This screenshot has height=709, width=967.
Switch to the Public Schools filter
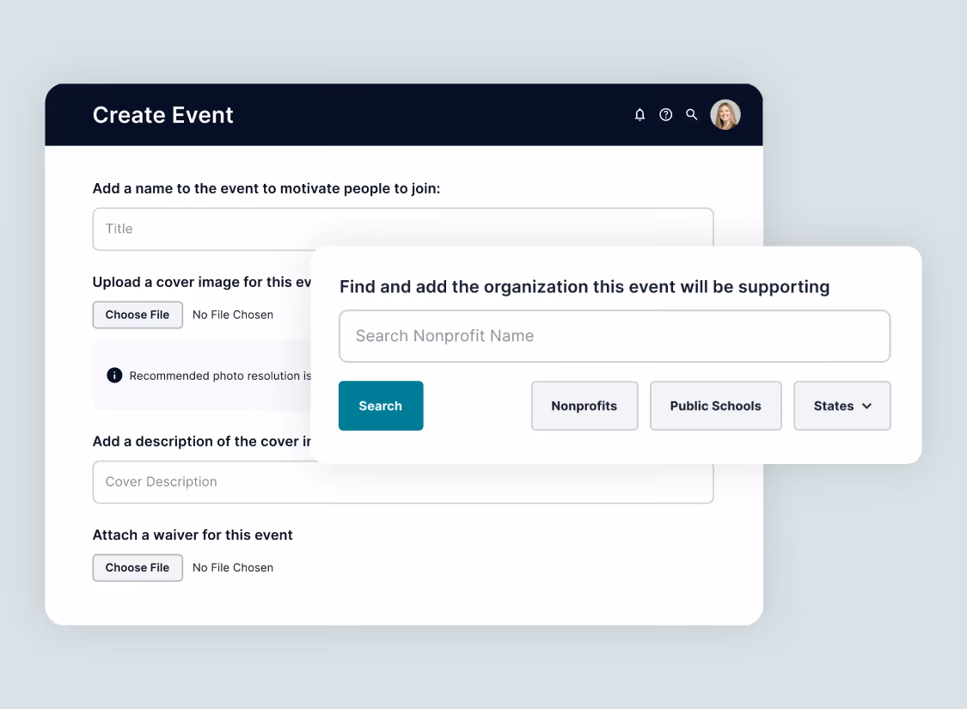(715, 406)
